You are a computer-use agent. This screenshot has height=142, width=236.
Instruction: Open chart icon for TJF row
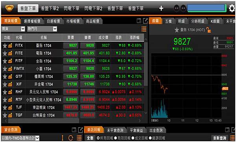pos(10,108)
